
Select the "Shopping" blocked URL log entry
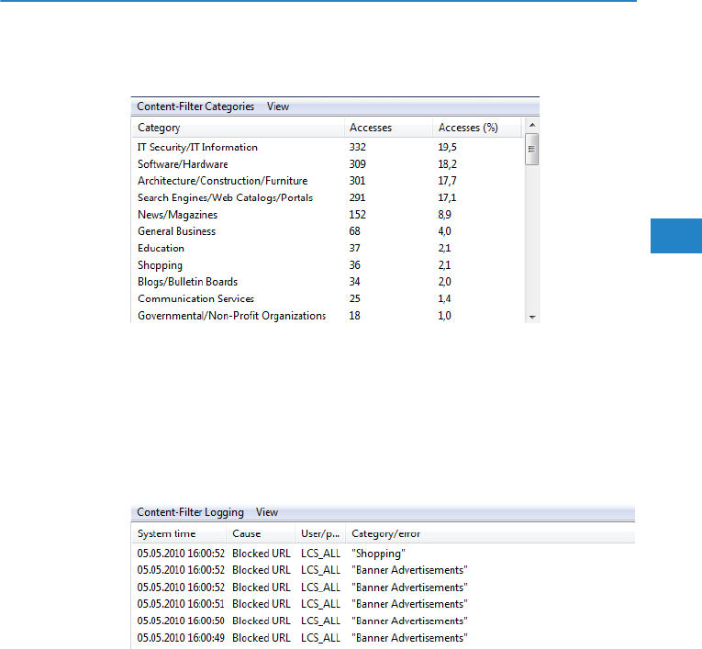[x=378, y=554]
